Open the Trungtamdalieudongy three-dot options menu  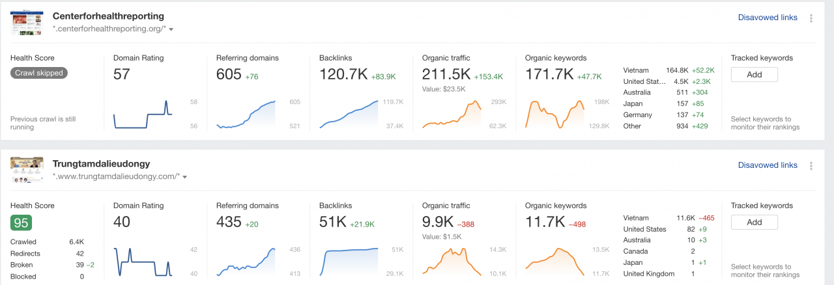811,166
